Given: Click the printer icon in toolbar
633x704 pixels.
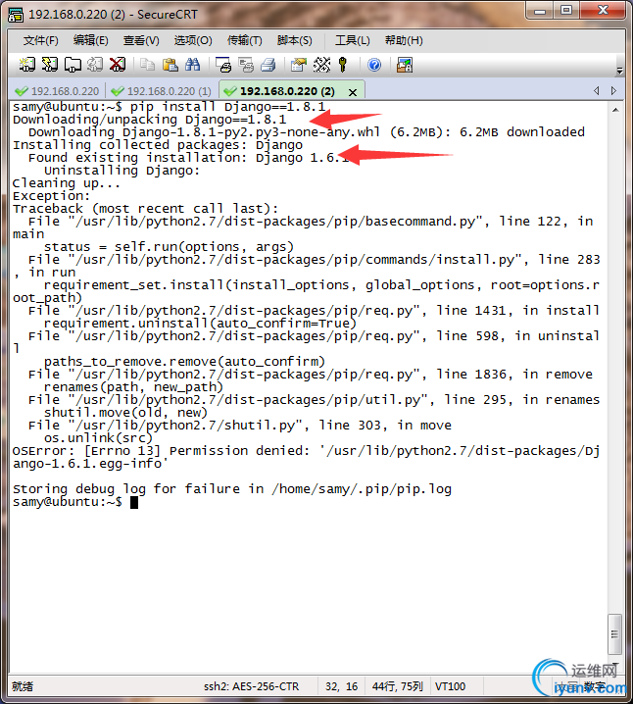Looking at the screenshot, I should (x=268, y=65).
